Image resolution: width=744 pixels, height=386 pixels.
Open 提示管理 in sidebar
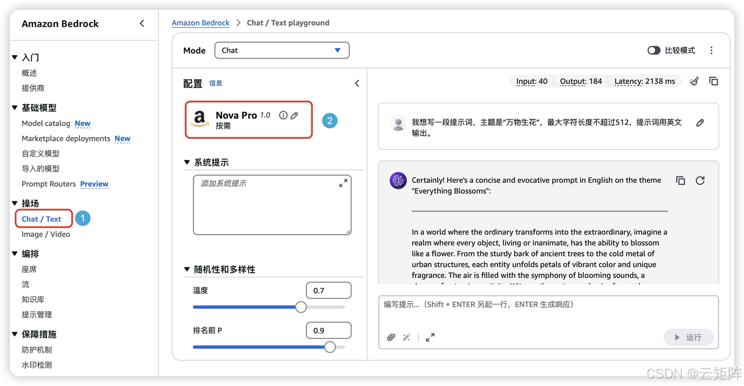coord(37,315)
